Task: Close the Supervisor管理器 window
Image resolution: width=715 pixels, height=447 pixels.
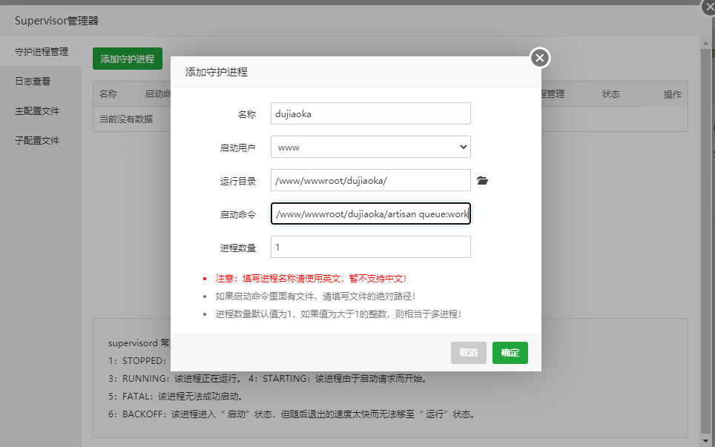Action: 708,7
